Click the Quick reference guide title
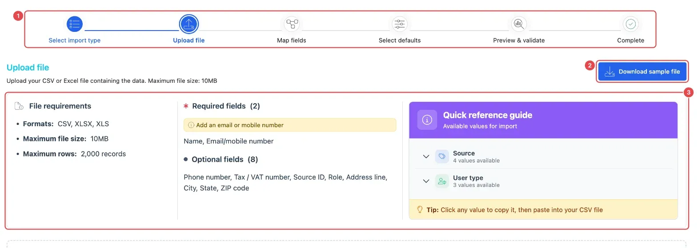This screenshot has width=697, height=248. tap(488, 115)
